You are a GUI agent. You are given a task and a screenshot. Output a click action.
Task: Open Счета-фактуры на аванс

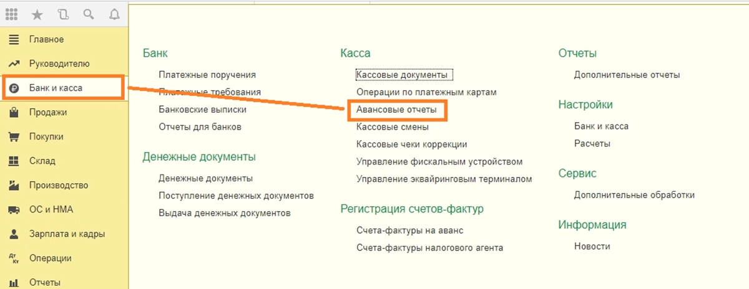tap(410, 230)
